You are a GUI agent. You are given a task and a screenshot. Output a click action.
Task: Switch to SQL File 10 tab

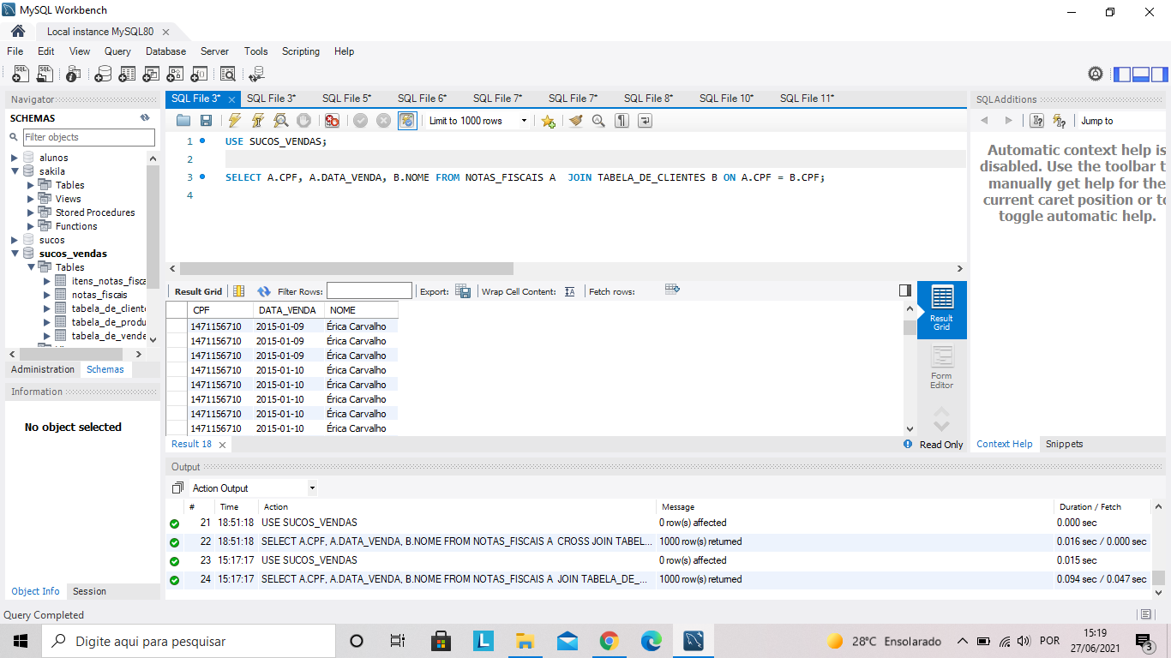click(x=726, y=99)
